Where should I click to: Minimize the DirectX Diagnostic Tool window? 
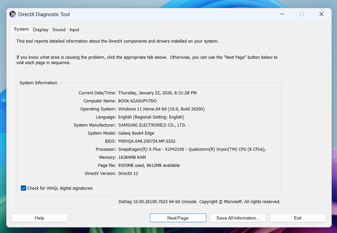(282, 14)
